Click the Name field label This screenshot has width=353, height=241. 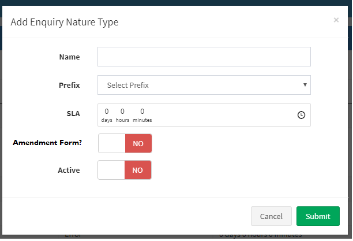click(x=69, y=57)
